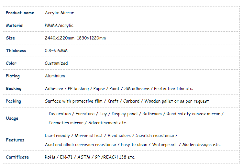This screenshot has width=243, height=168.
Task: Select the 2440x1220mm size text
Action: pos(60,38)
